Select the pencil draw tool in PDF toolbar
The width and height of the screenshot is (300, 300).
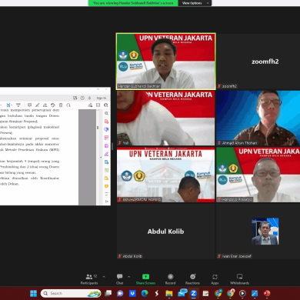click(x=38, y=105)
